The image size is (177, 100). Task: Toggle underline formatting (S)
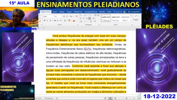pos(50,21)
